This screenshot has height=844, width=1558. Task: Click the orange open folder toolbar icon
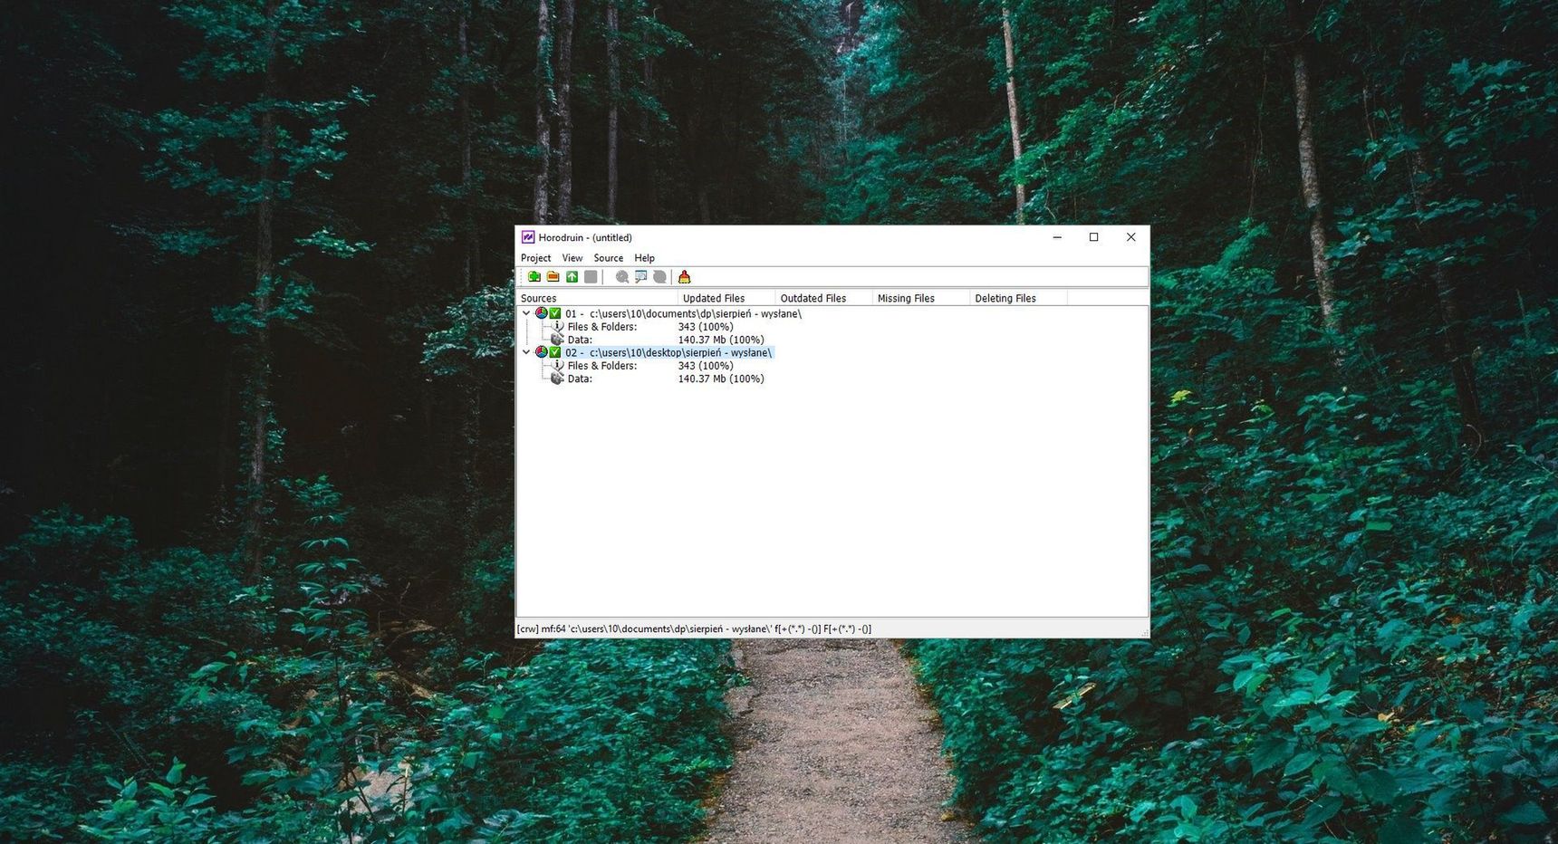click(553, 277)
